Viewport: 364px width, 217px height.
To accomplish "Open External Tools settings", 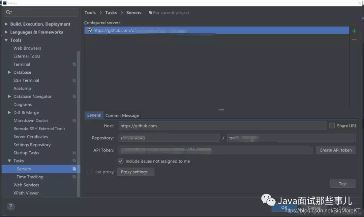I will click(x=27, y=56).
